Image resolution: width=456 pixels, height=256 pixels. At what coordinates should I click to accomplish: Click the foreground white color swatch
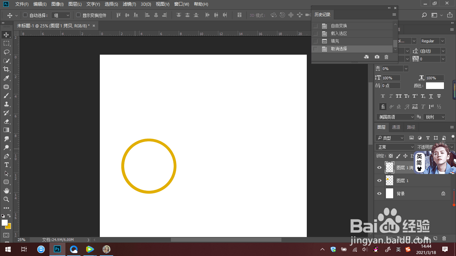click(4, 222)
